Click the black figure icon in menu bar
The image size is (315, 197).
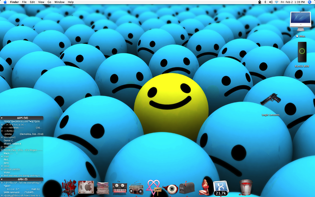[x=260, y=2]
